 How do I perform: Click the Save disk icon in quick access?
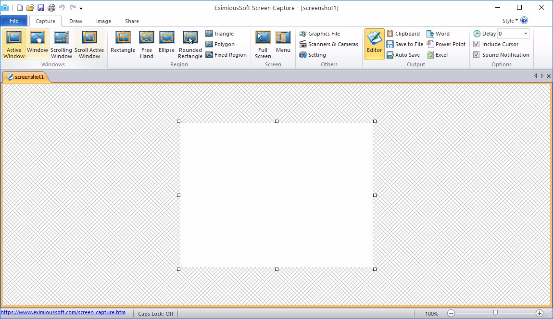click(x=41, y=7)
